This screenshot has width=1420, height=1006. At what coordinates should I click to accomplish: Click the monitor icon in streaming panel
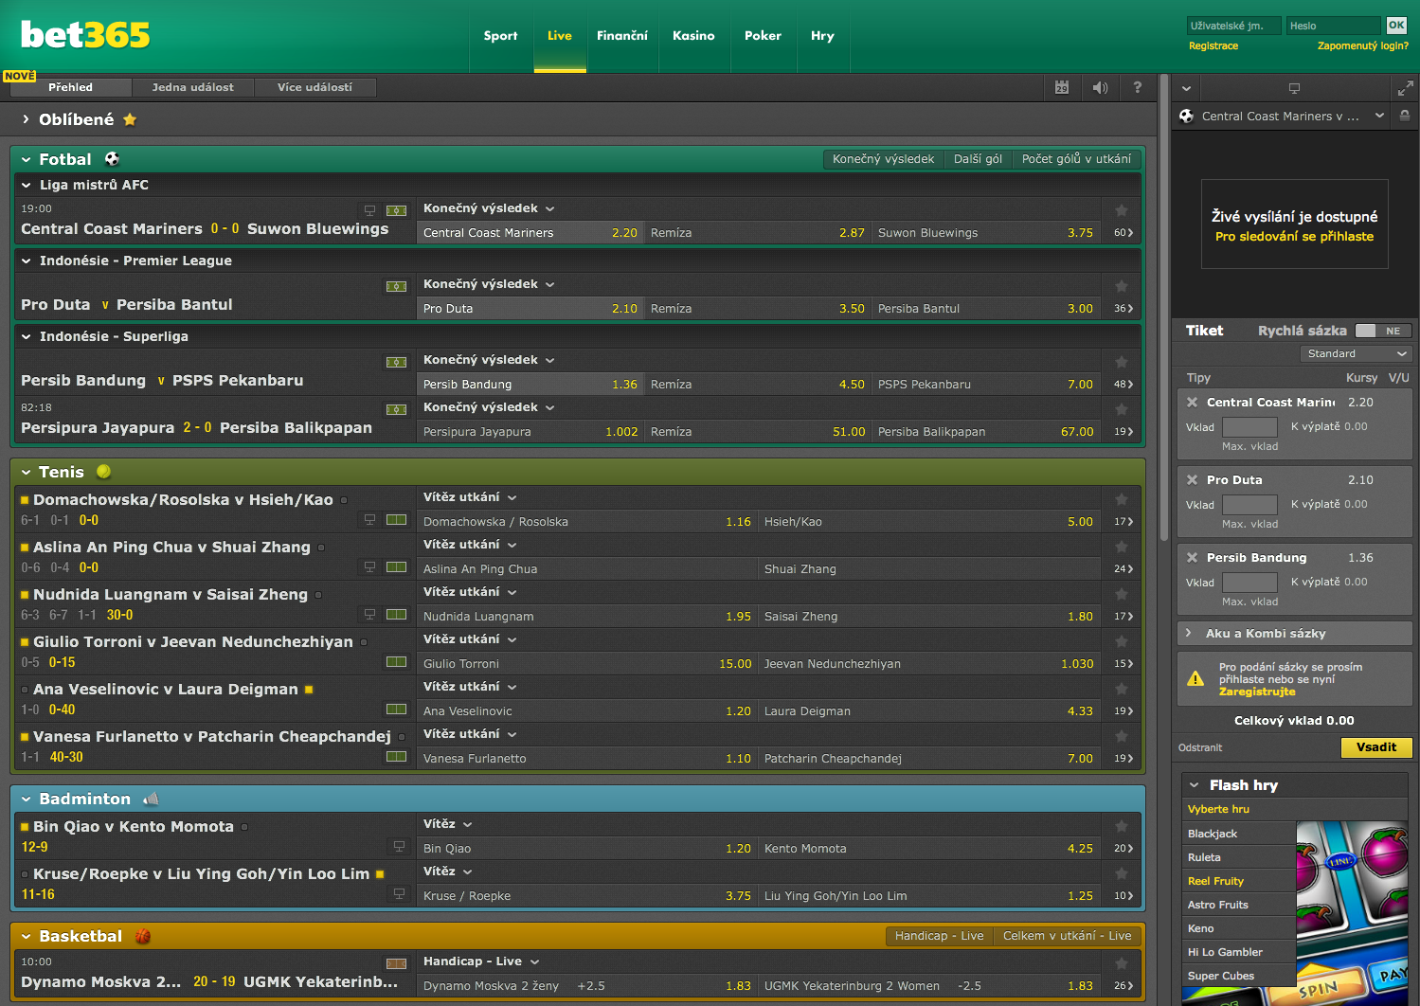[1294, 88]
